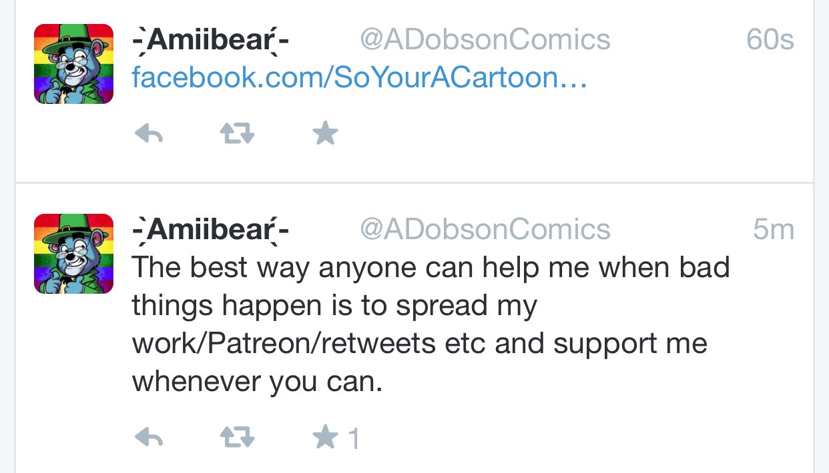Favorite the facebook.com link tweet
Viewport: 829px width, 473px height.
coord(326,135)
